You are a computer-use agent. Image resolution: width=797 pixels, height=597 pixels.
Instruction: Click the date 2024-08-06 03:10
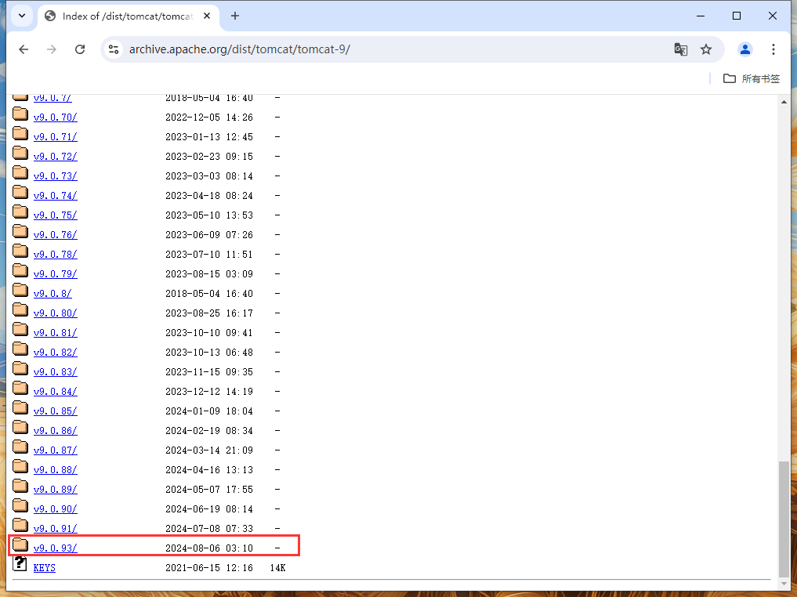tap(209, 548)
